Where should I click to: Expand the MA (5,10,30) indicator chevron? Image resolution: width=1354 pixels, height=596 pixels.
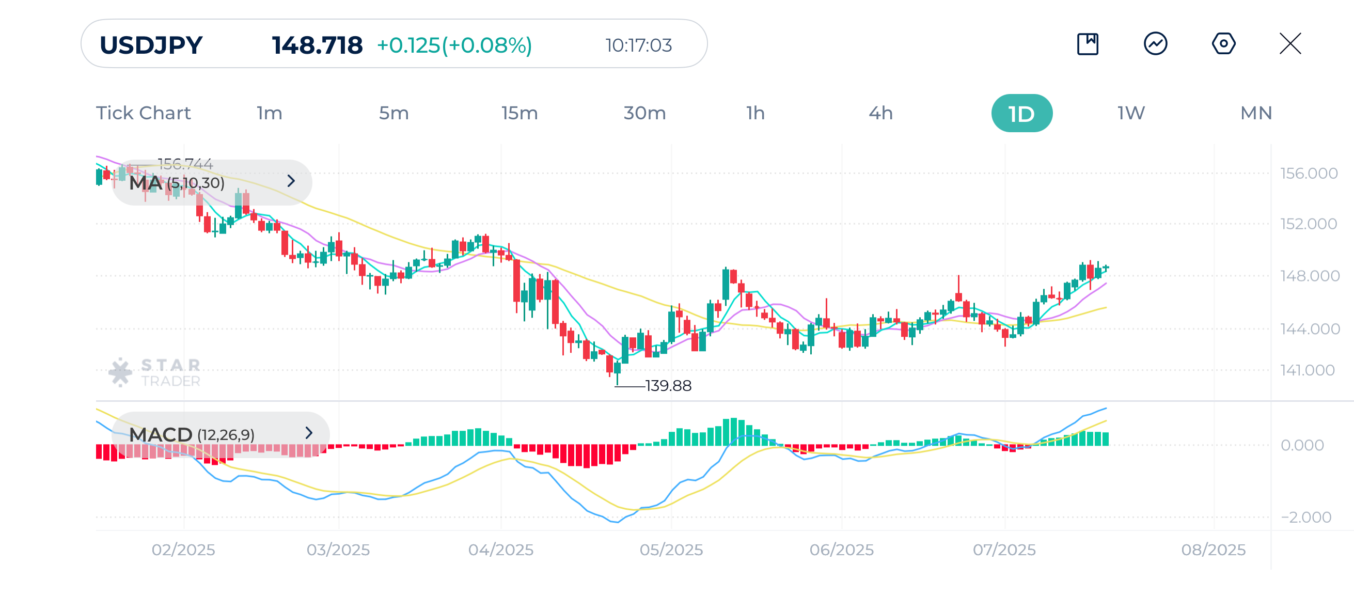click(x=292, y=181)
